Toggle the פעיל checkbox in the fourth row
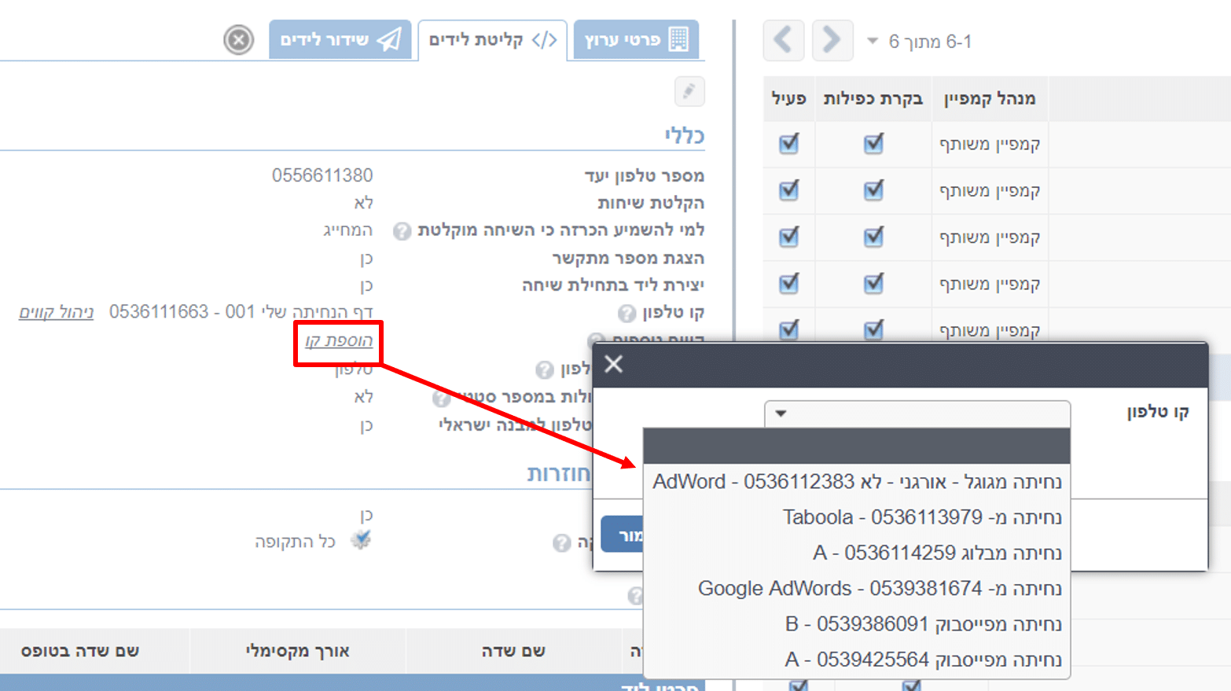 click(x=788, y=283)
